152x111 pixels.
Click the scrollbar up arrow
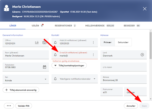pos(150,31)
